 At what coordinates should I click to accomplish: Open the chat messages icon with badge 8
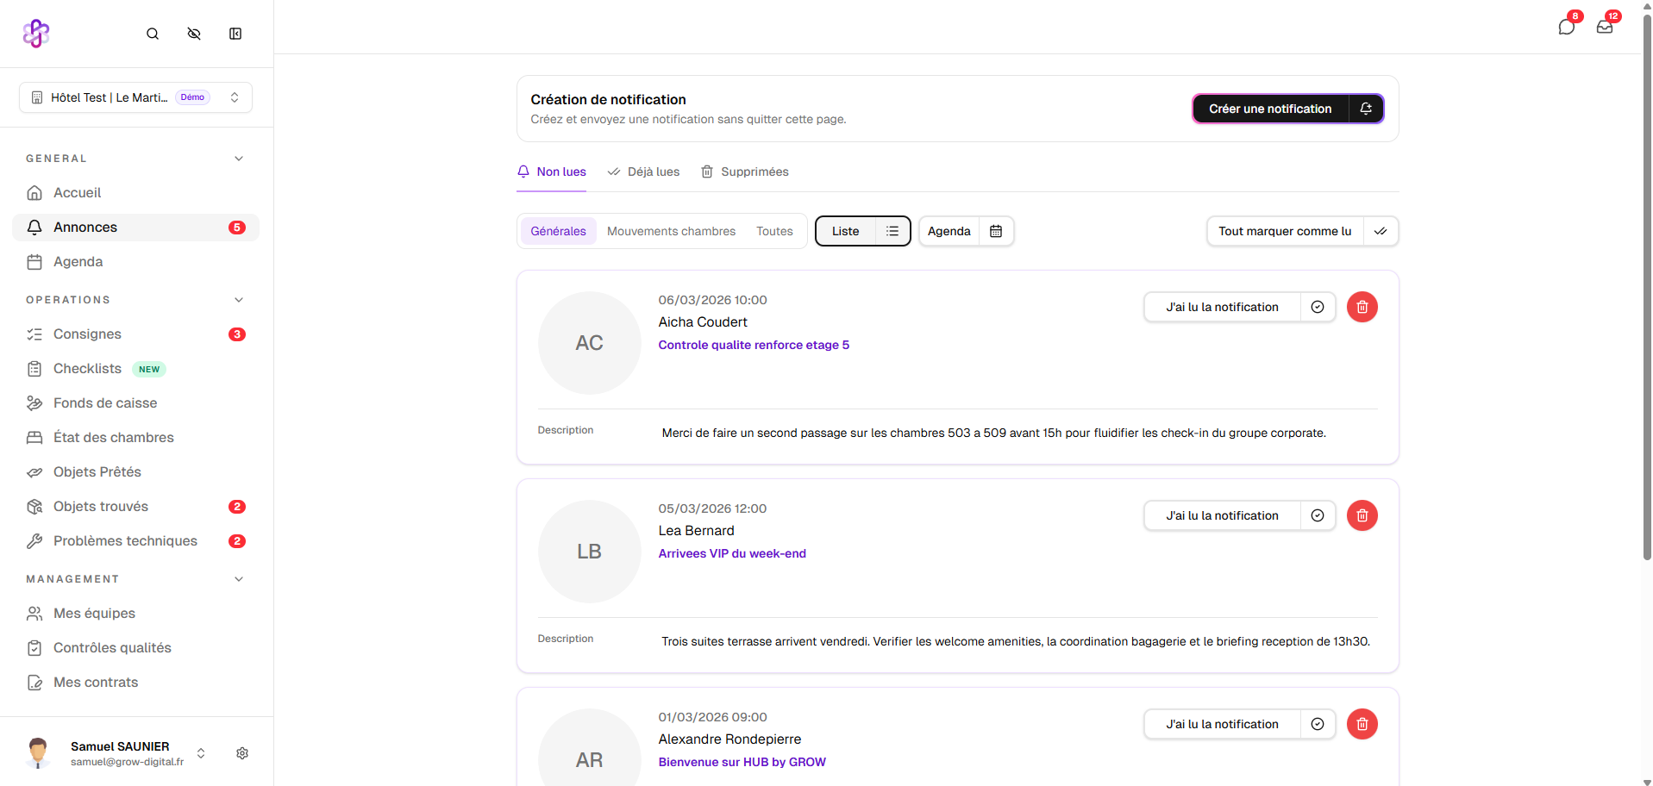click(x=1566, y=27)
